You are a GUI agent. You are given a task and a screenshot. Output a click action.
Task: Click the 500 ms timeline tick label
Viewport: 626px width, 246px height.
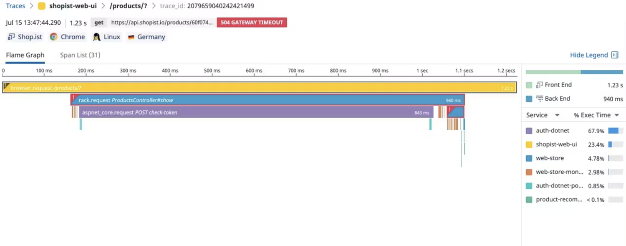(212, 71)
